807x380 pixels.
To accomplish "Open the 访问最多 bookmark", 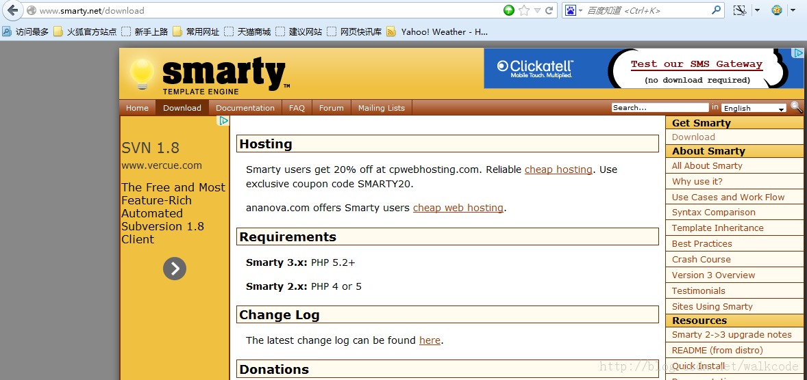I will point(25,32).
